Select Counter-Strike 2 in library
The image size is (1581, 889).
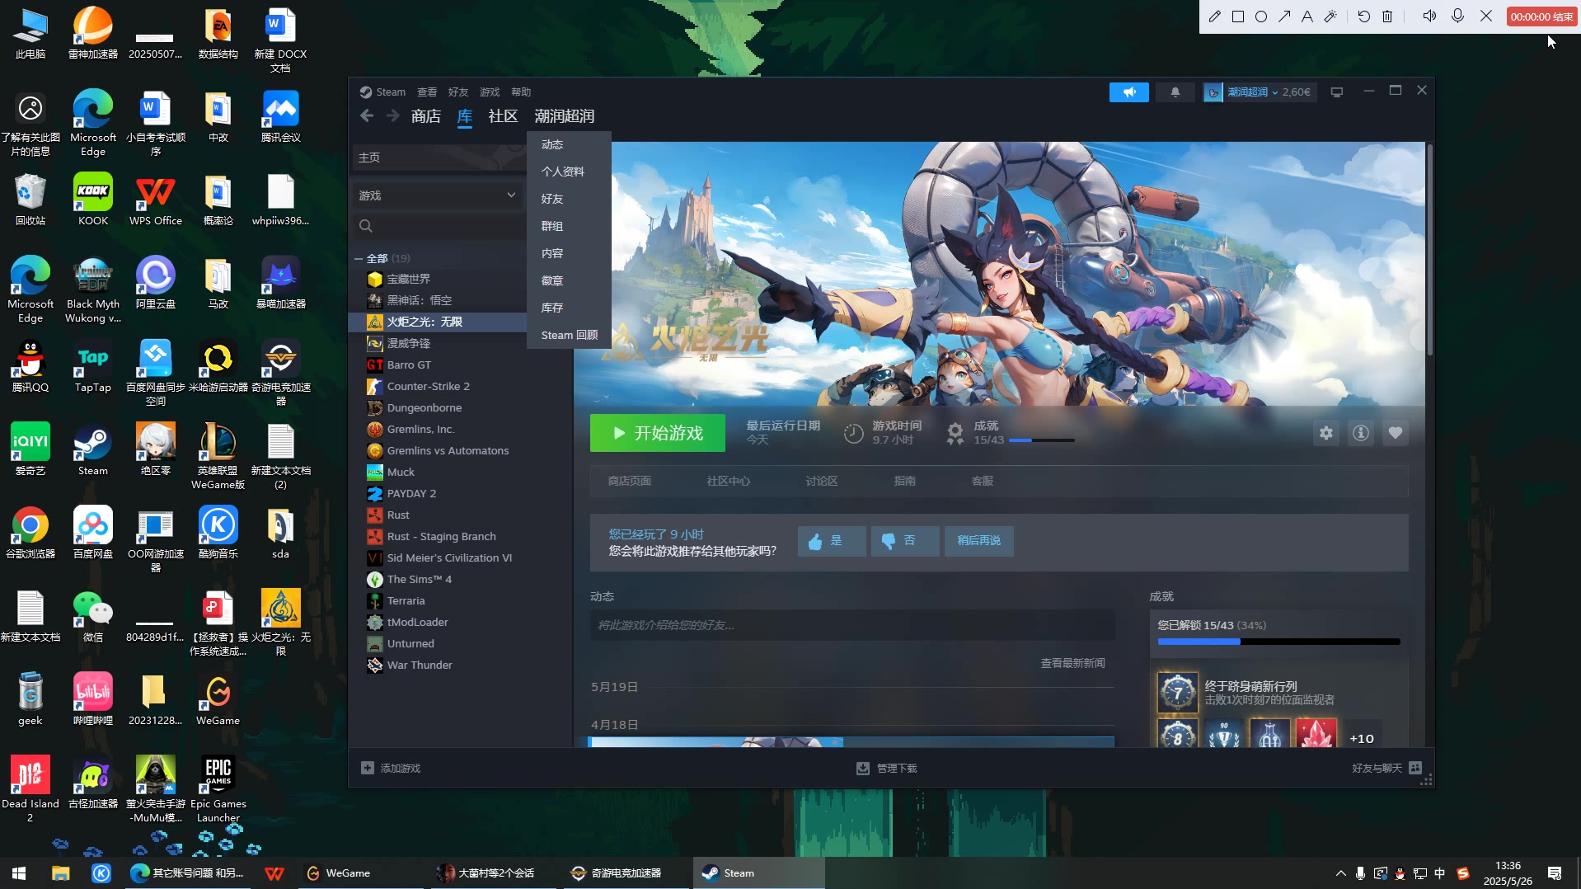429,386
